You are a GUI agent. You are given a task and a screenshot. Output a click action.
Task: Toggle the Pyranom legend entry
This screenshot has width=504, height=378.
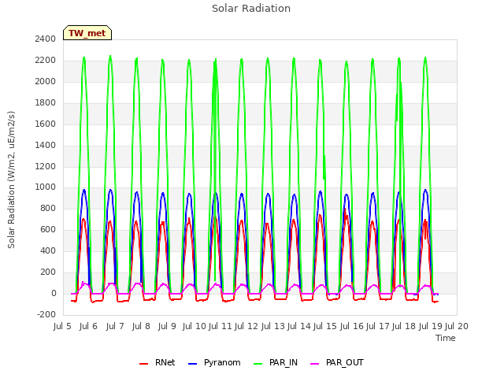[214, 362]
